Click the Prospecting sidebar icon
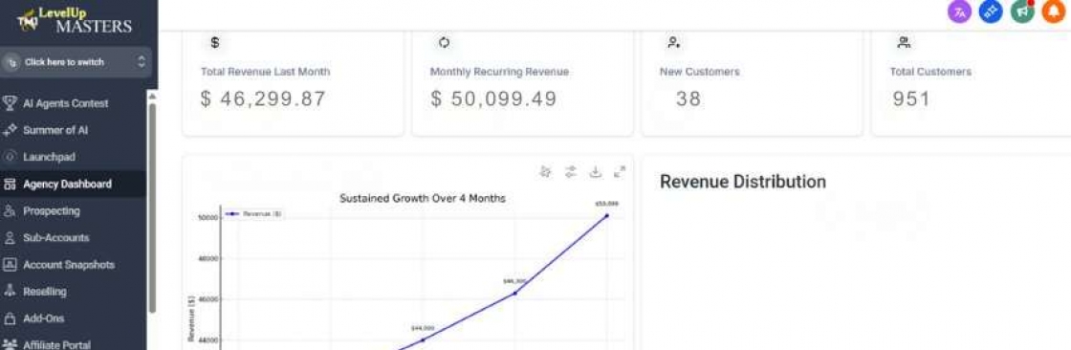 point(10,210)
